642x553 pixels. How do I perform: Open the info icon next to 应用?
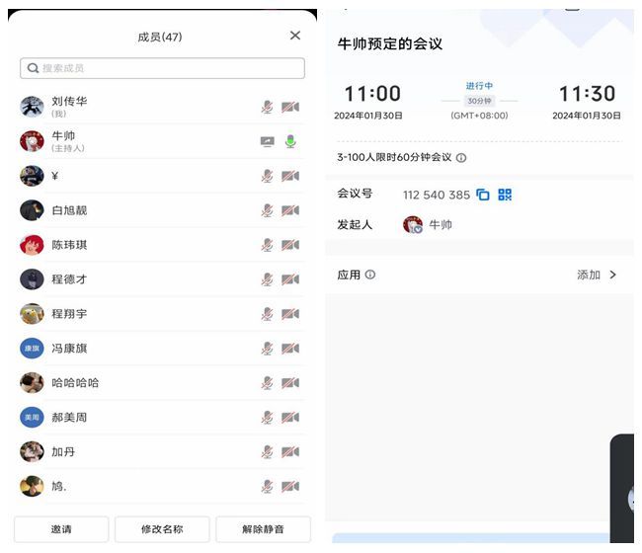[370, 275]
